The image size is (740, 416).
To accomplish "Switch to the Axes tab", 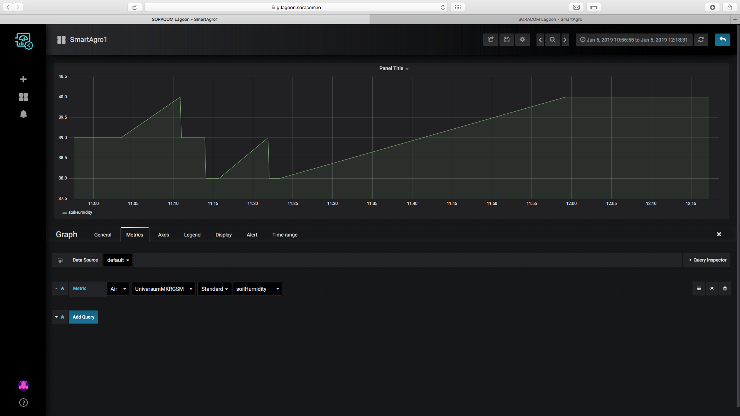I will (163, 235).
